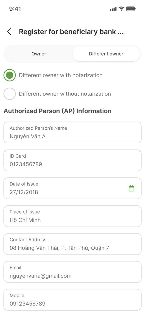The width and height of the screenshot is (145, 315).
Task: Select Different owner without notarization radio
Action: pos(9,94)
